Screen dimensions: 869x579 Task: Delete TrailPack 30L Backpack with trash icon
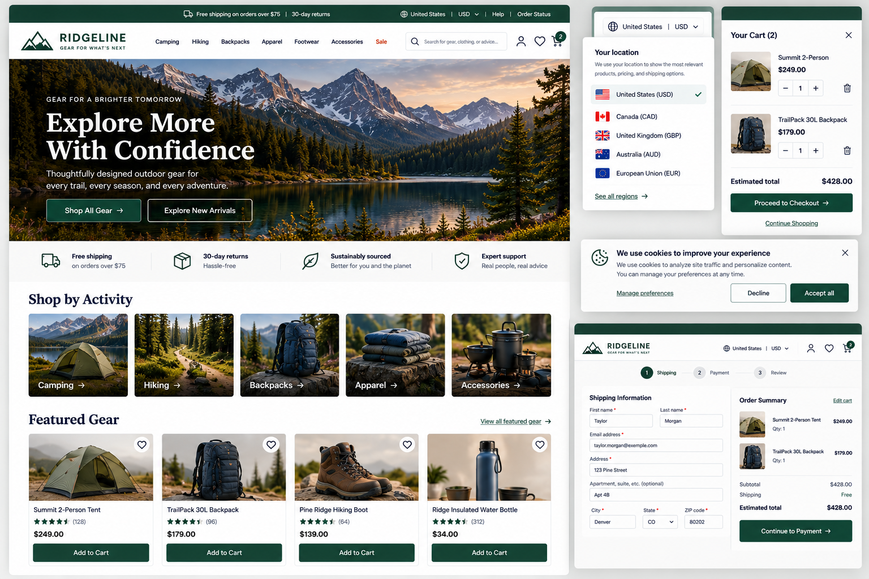(847, 150)
